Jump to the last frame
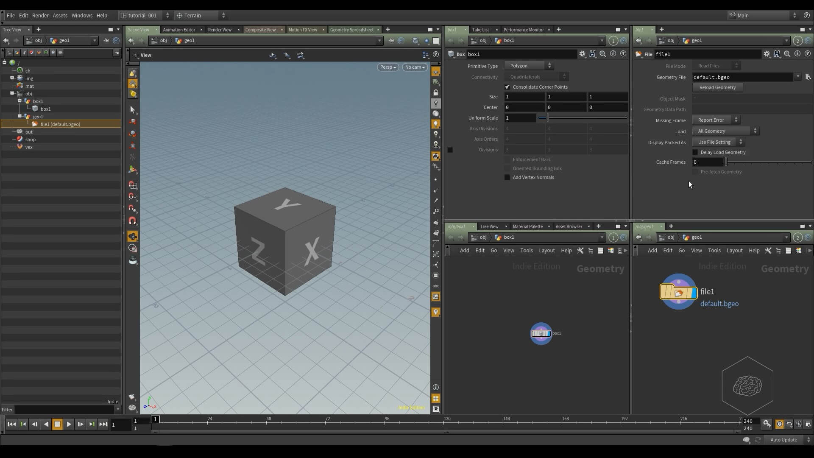 point(103,424)
